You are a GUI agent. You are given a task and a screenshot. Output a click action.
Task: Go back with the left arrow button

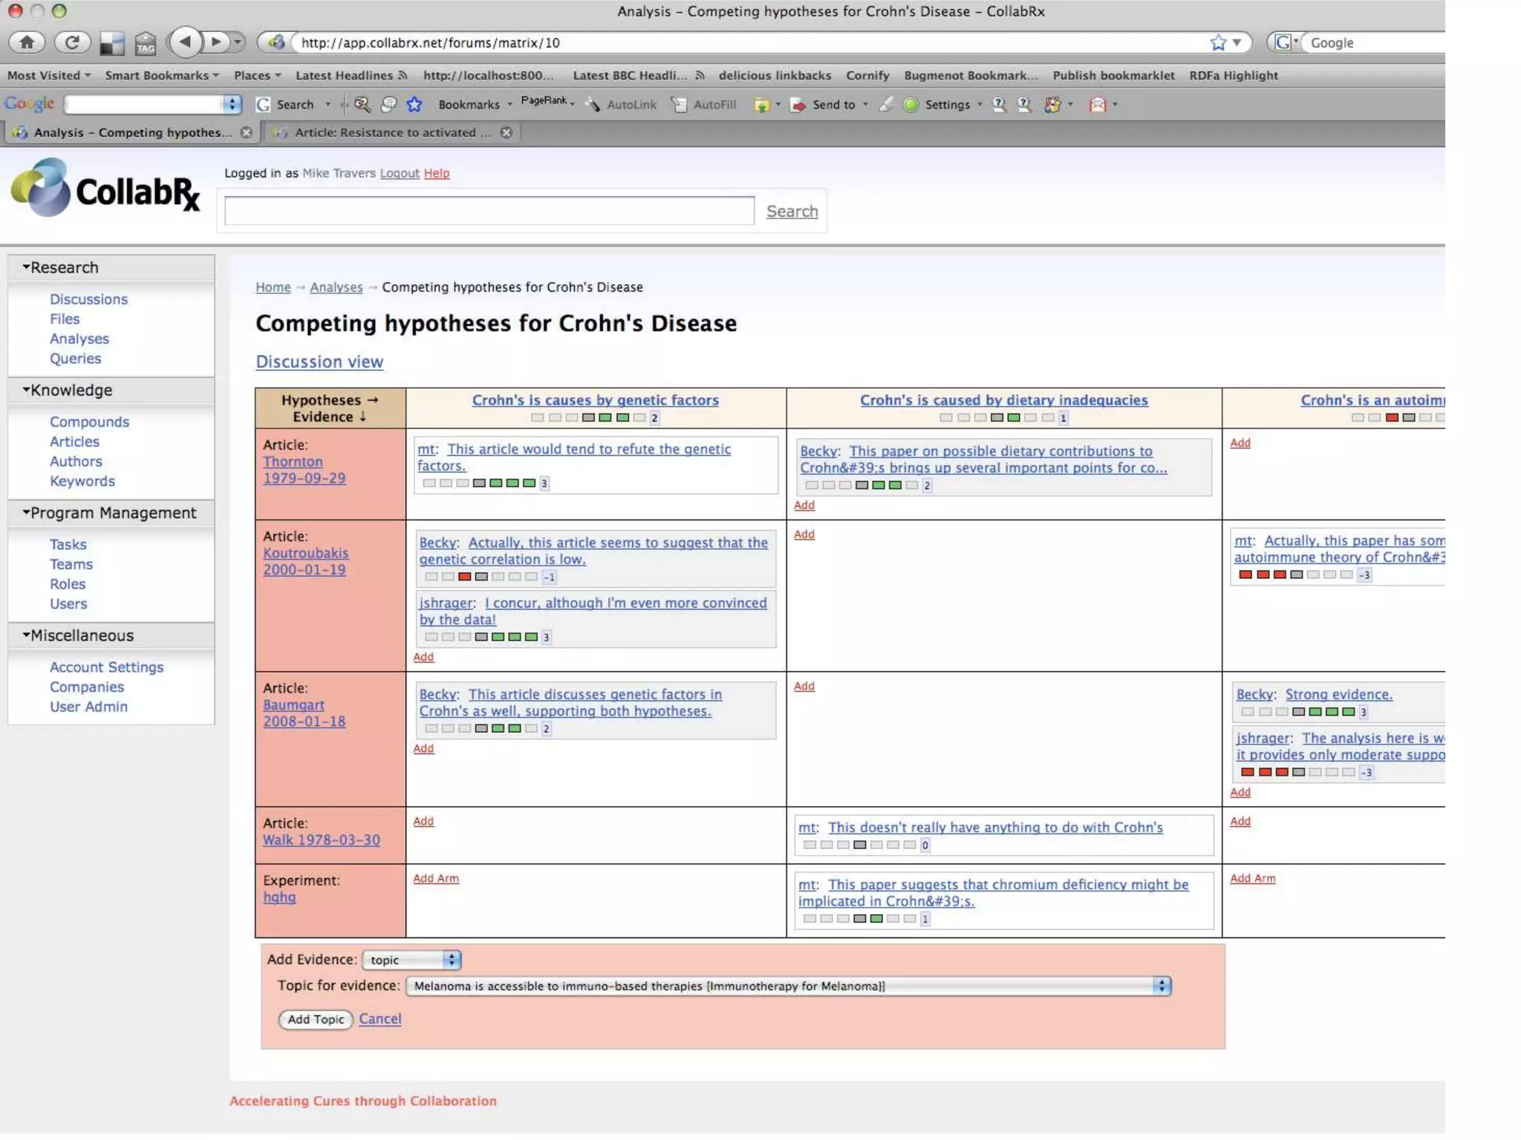tap(186, 42)
